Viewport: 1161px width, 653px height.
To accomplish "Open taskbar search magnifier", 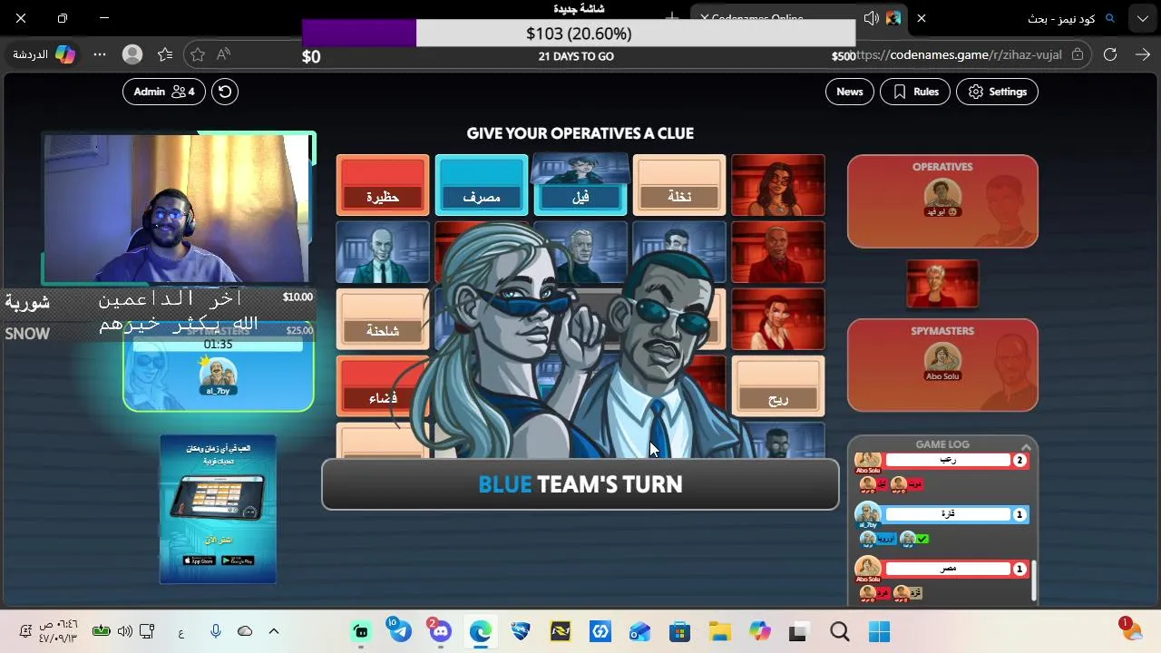I will 840,632.
